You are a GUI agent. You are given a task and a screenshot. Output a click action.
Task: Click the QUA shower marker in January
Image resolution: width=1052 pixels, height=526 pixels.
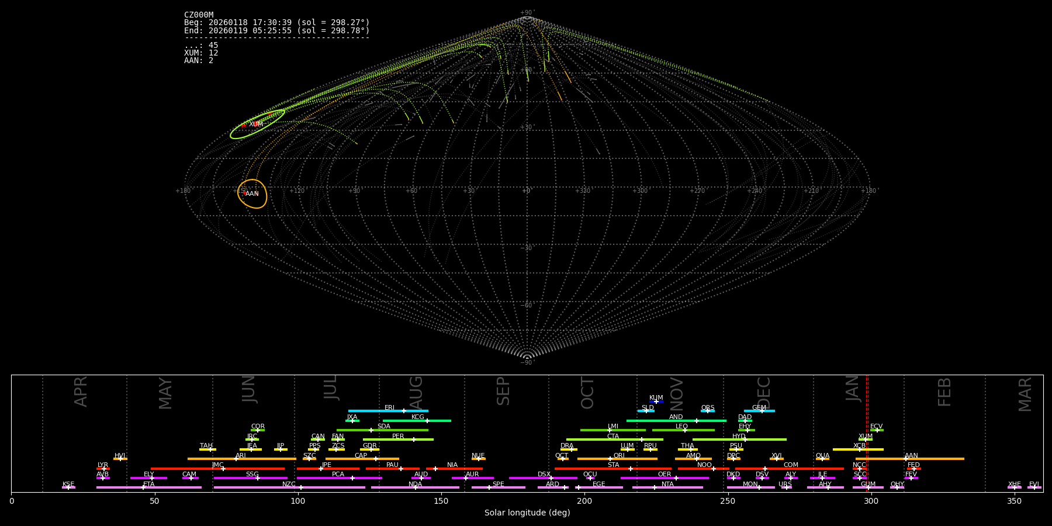click(x=822, y=459)
